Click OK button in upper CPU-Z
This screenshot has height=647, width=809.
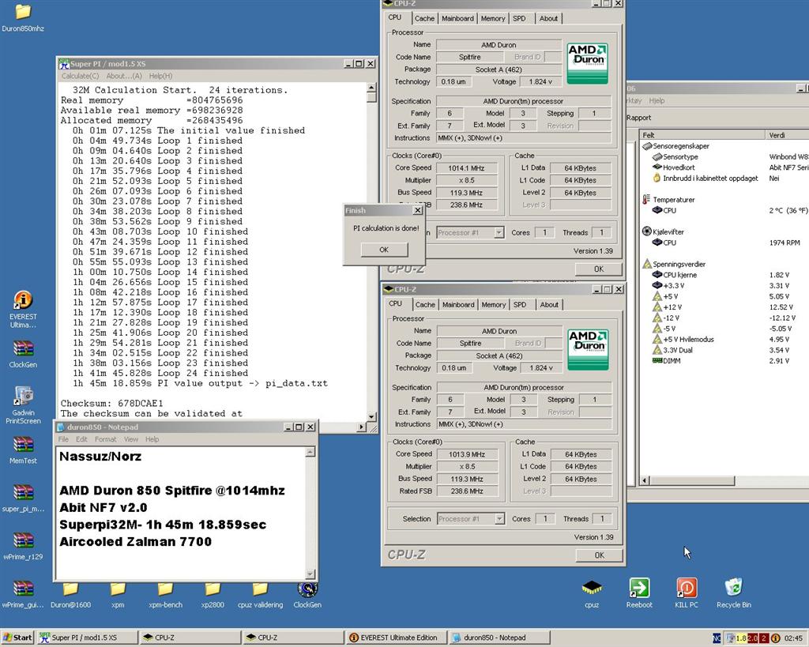point(599,269)
